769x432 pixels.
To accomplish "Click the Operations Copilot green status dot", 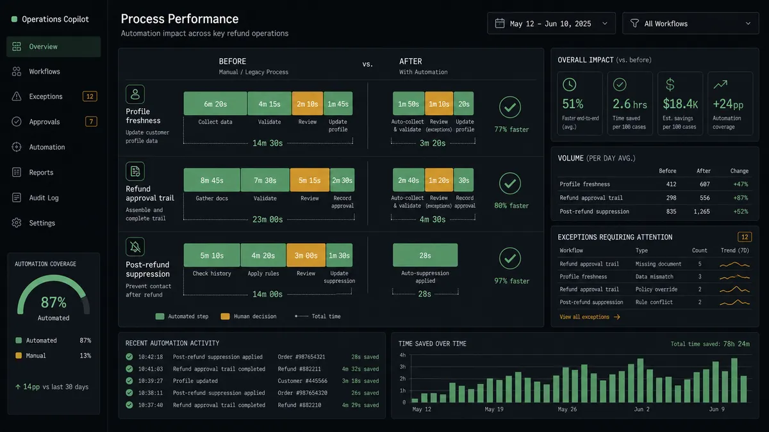I will click(14, 20).
